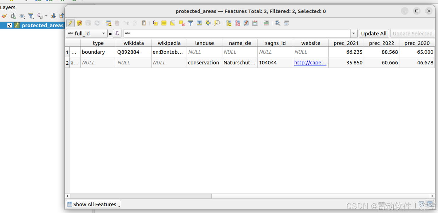Open conditional formatting panel
Image resolution: width=438 pixels, height=213 pixels.
266,23
